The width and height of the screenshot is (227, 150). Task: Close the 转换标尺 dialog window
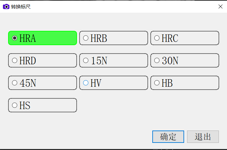tap(221, 6)
